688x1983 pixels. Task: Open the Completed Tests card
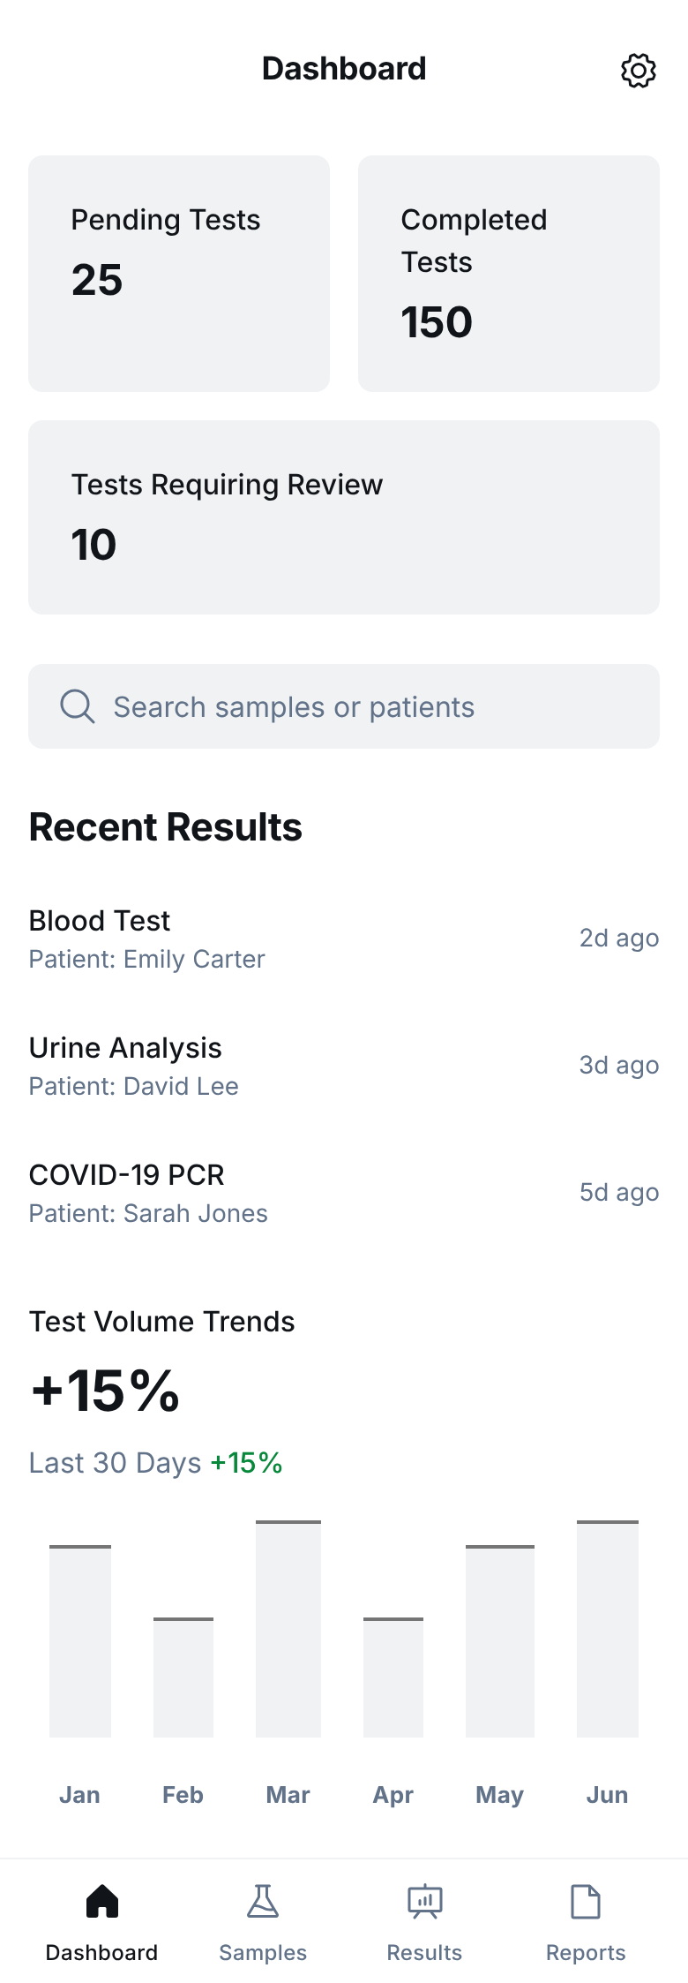pyautogui.click(x=509, y=274)
